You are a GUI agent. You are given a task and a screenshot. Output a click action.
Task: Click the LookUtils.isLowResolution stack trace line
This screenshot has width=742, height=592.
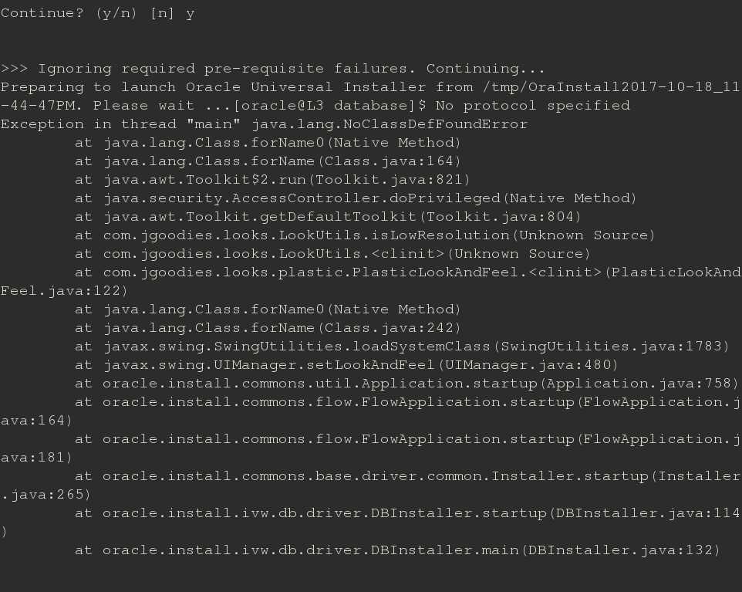365,235
